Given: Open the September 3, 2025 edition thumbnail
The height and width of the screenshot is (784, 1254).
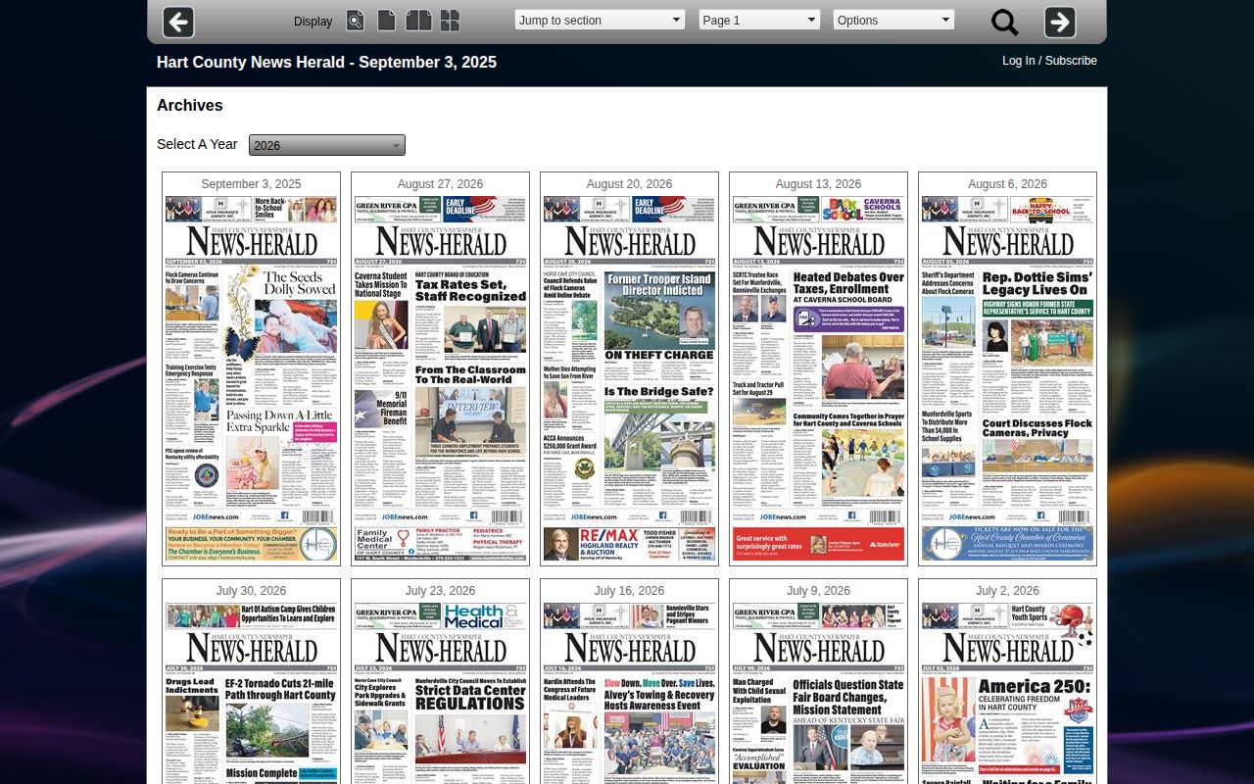Looking at the screenshot, I should (x=251, y=379).
